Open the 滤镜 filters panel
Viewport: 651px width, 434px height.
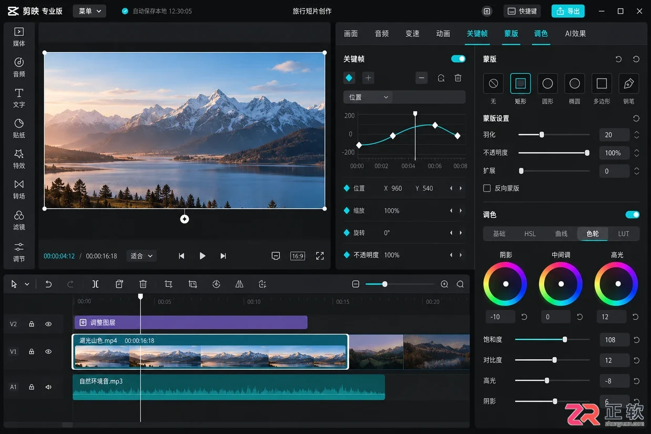pos(19,220)
